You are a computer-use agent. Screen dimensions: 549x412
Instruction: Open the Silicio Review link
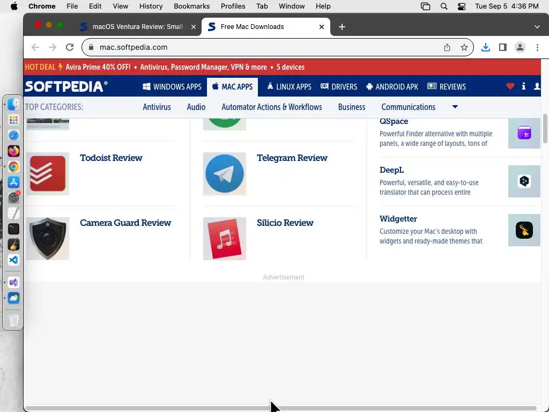point(285,223)
